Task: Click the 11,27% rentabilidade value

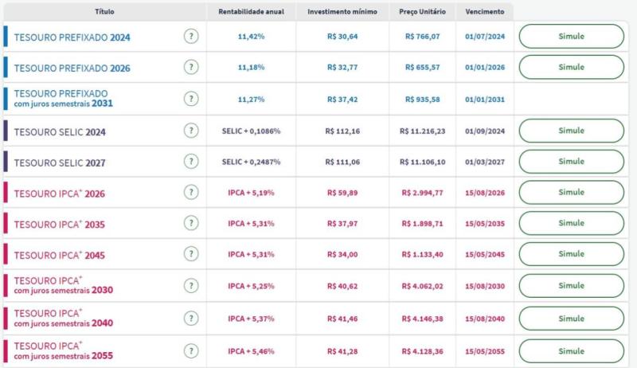Action: click(x=251, y=99)
